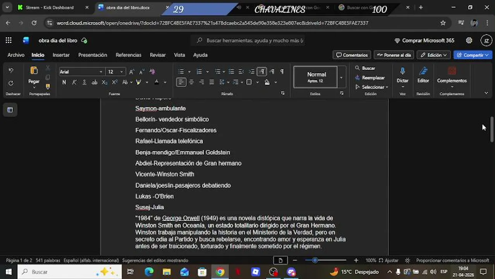Click the Comentarios button

point(352,55)
